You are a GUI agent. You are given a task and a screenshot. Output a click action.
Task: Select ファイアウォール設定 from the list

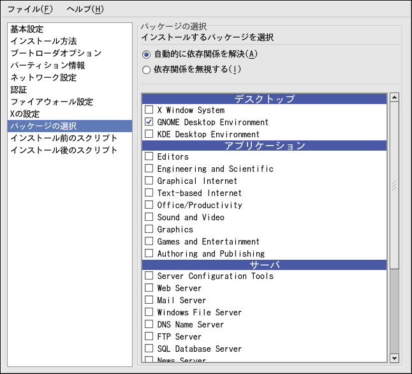(x=52, y=102)
